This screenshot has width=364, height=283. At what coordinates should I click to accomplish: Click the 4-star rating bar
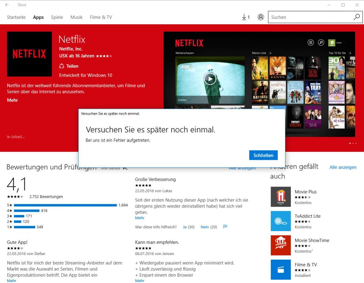click(26, 211)
